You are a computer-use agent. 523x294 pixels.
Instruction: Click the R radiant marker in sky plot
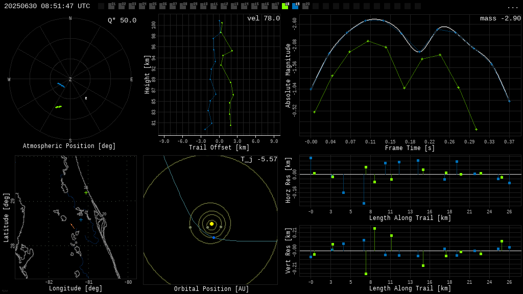pos(86,98)
